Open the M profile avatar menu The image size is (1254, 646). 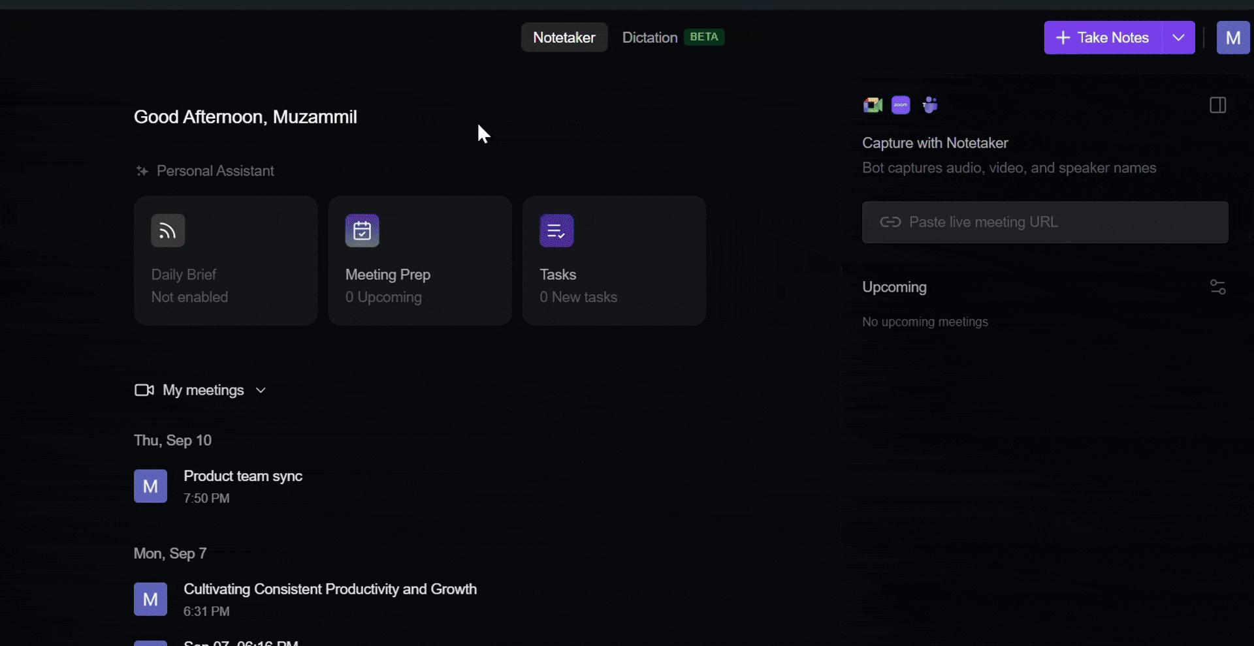[1233, 38]
